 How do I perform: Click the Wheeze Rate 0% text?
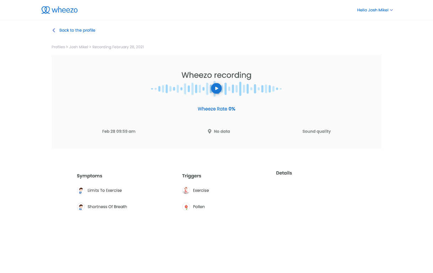point(216,109)
